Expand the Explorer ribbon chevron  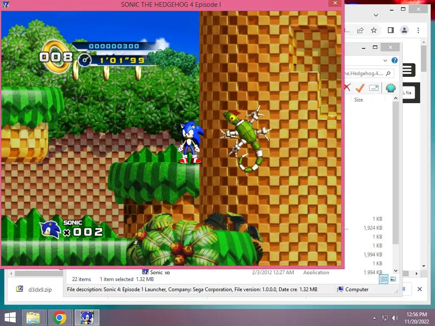coord(385,60)
